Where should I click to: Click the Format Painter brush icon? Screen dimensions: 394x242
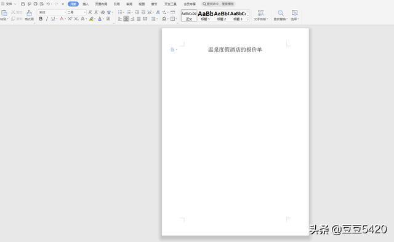pyautogui.click(x=29, y=12)
